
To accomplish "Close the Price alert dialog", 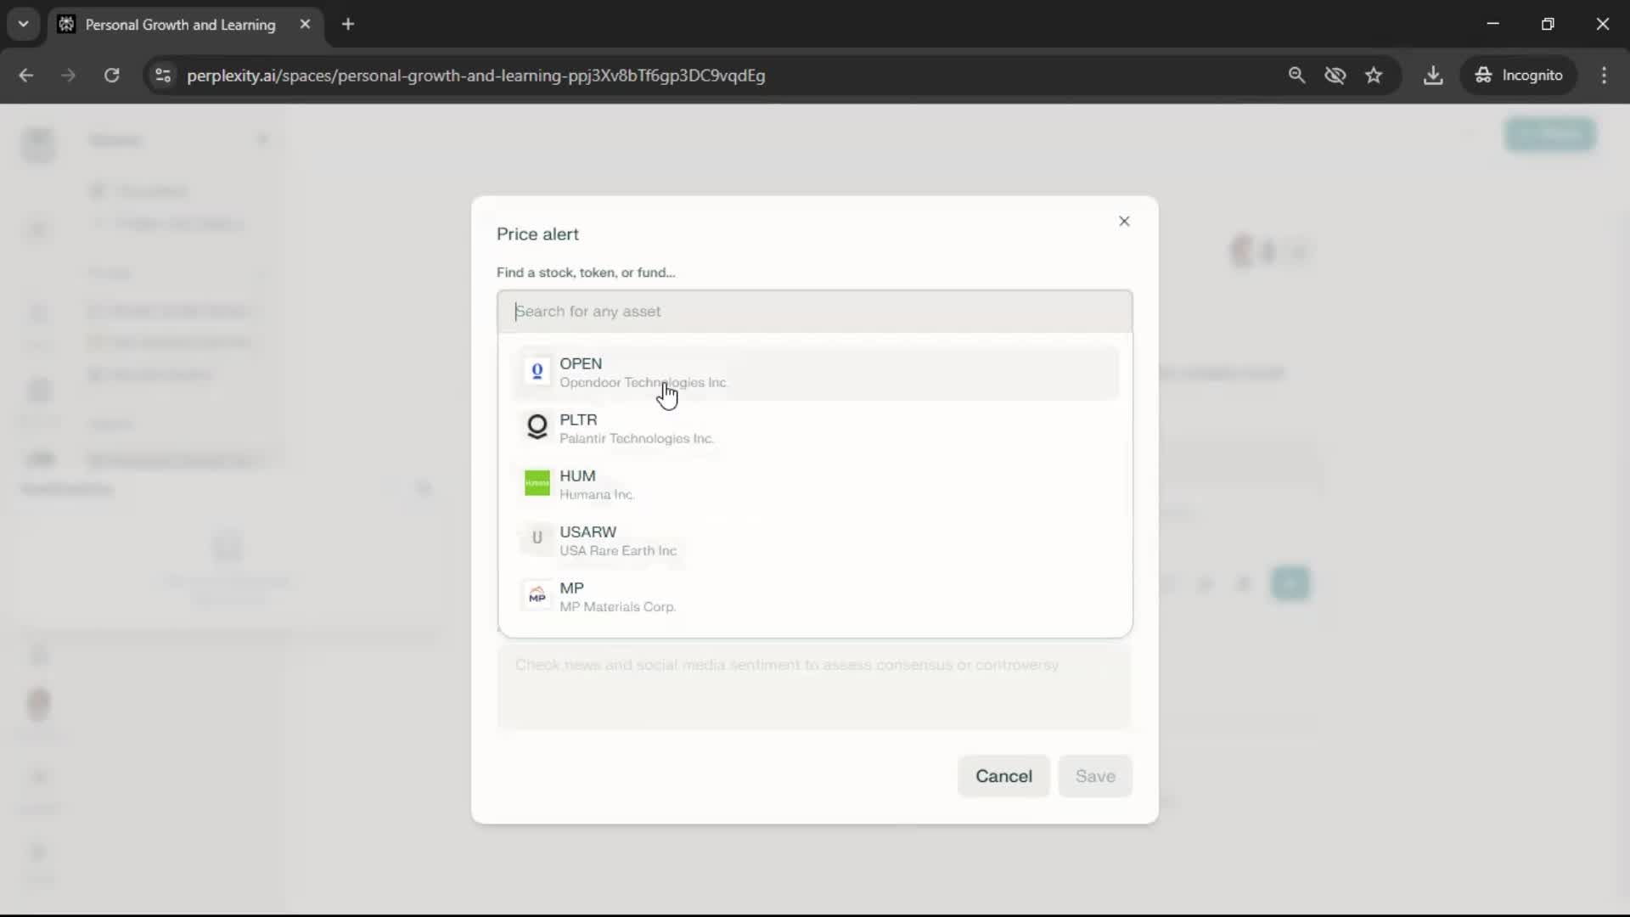I will (1124, 222).
